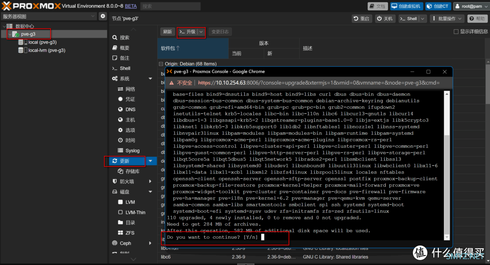The height and width of the screenshot is (265, 490).
Task: Click the node Reboot button
Action: tap(361, 19)
